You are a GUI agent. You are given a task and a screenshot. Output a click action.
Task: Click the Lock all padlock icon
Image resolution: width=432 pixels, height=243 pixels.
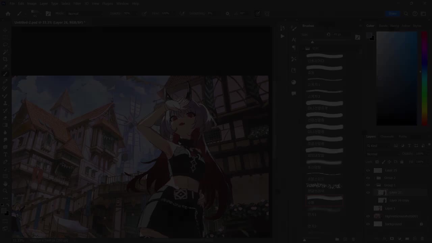(402, 162)
